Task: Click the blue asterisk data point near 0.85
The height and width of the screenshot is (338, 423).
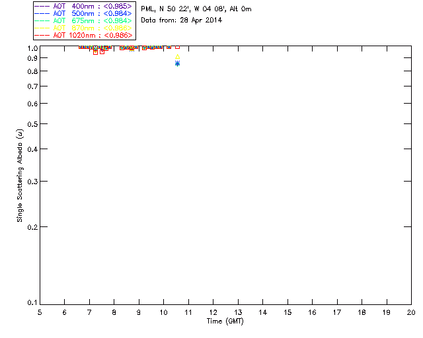Action: [x=177, y=63]
